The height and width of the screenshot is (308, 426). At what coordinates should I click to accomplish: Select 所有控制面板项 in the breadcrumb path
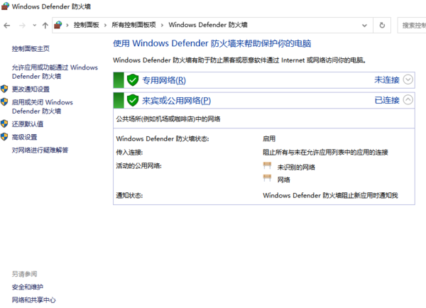tap(134, 25)
